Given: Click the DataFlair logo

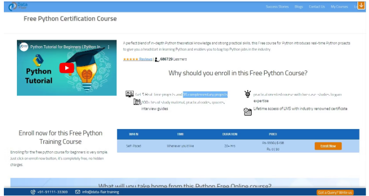Looking at the screenshot, I should (x=18, y=6).
